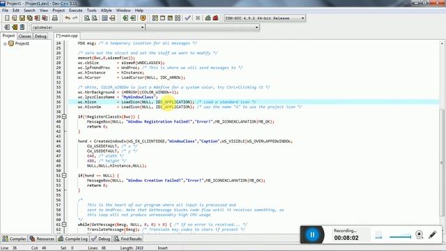
Task: Select the main.cpp editor tab
Action: tap(67, 36)
